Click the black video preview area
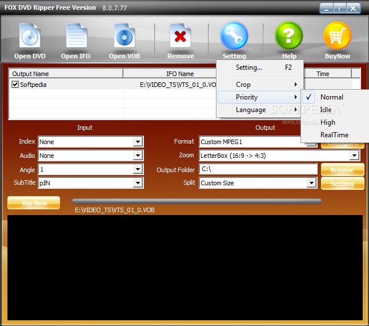369x326 pixels. 185,268
